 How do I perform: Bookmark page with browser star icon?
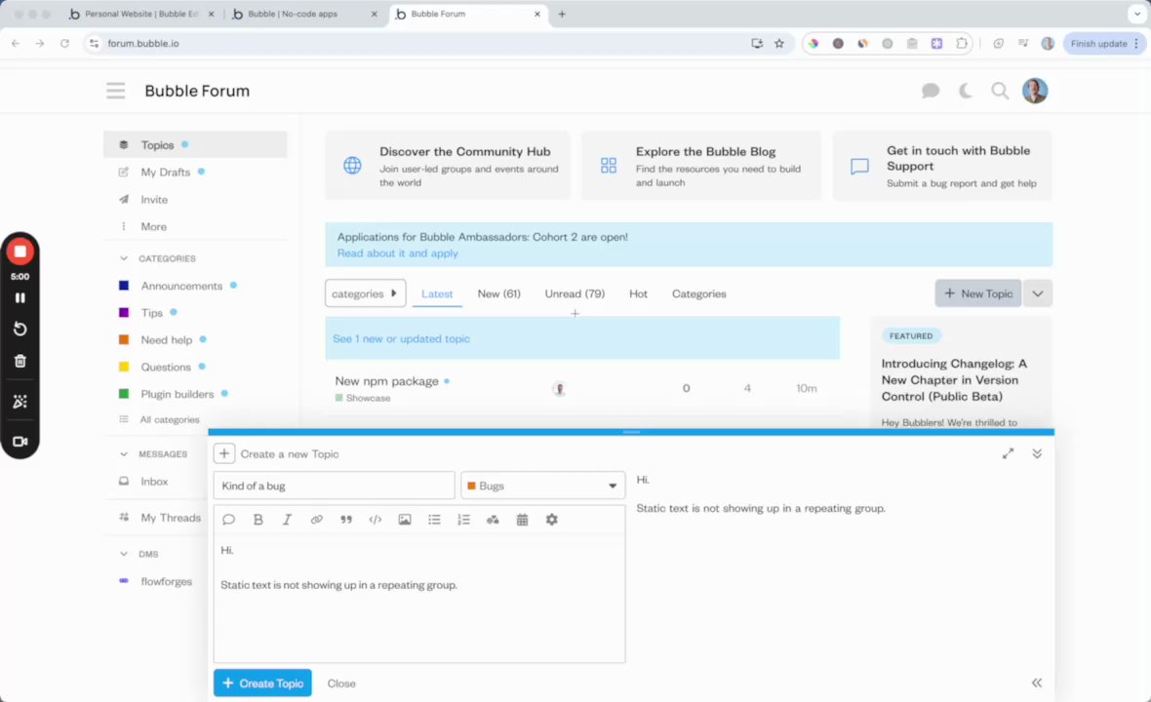coord(778,43)
